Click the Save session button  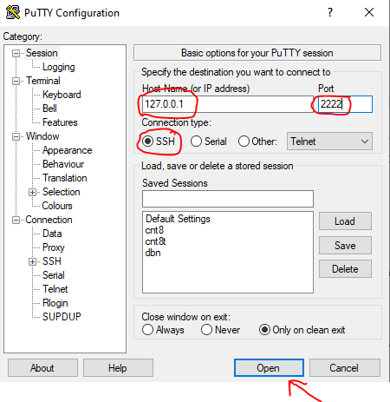point(345,246)
